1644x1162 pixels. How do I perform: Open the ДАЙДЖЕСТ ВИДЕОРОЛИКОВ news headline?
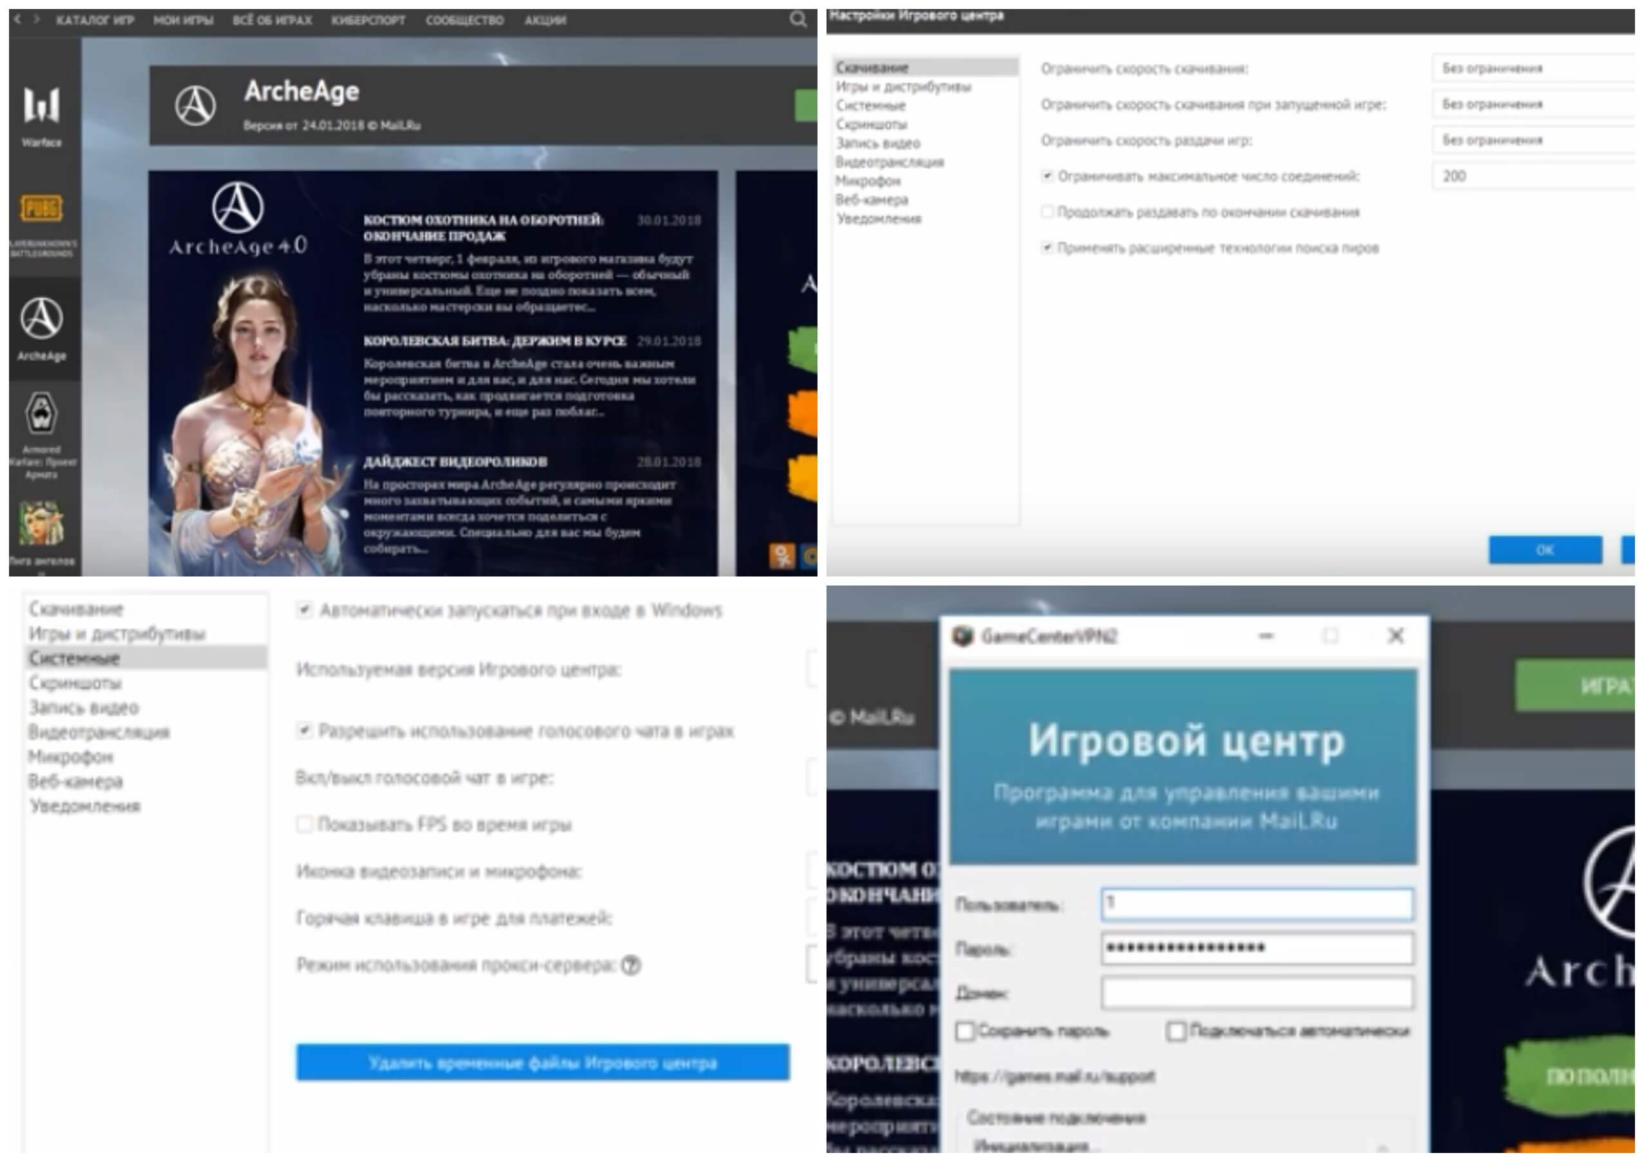click(x=455, y=461)
